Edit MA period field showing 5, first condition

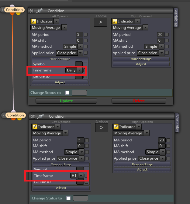pos(79,35)
